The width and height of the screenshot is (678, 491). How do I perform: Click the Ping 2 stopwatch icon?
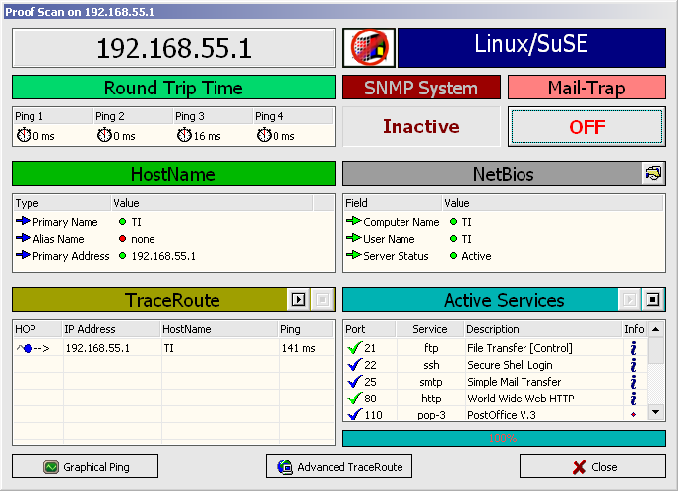104,135
